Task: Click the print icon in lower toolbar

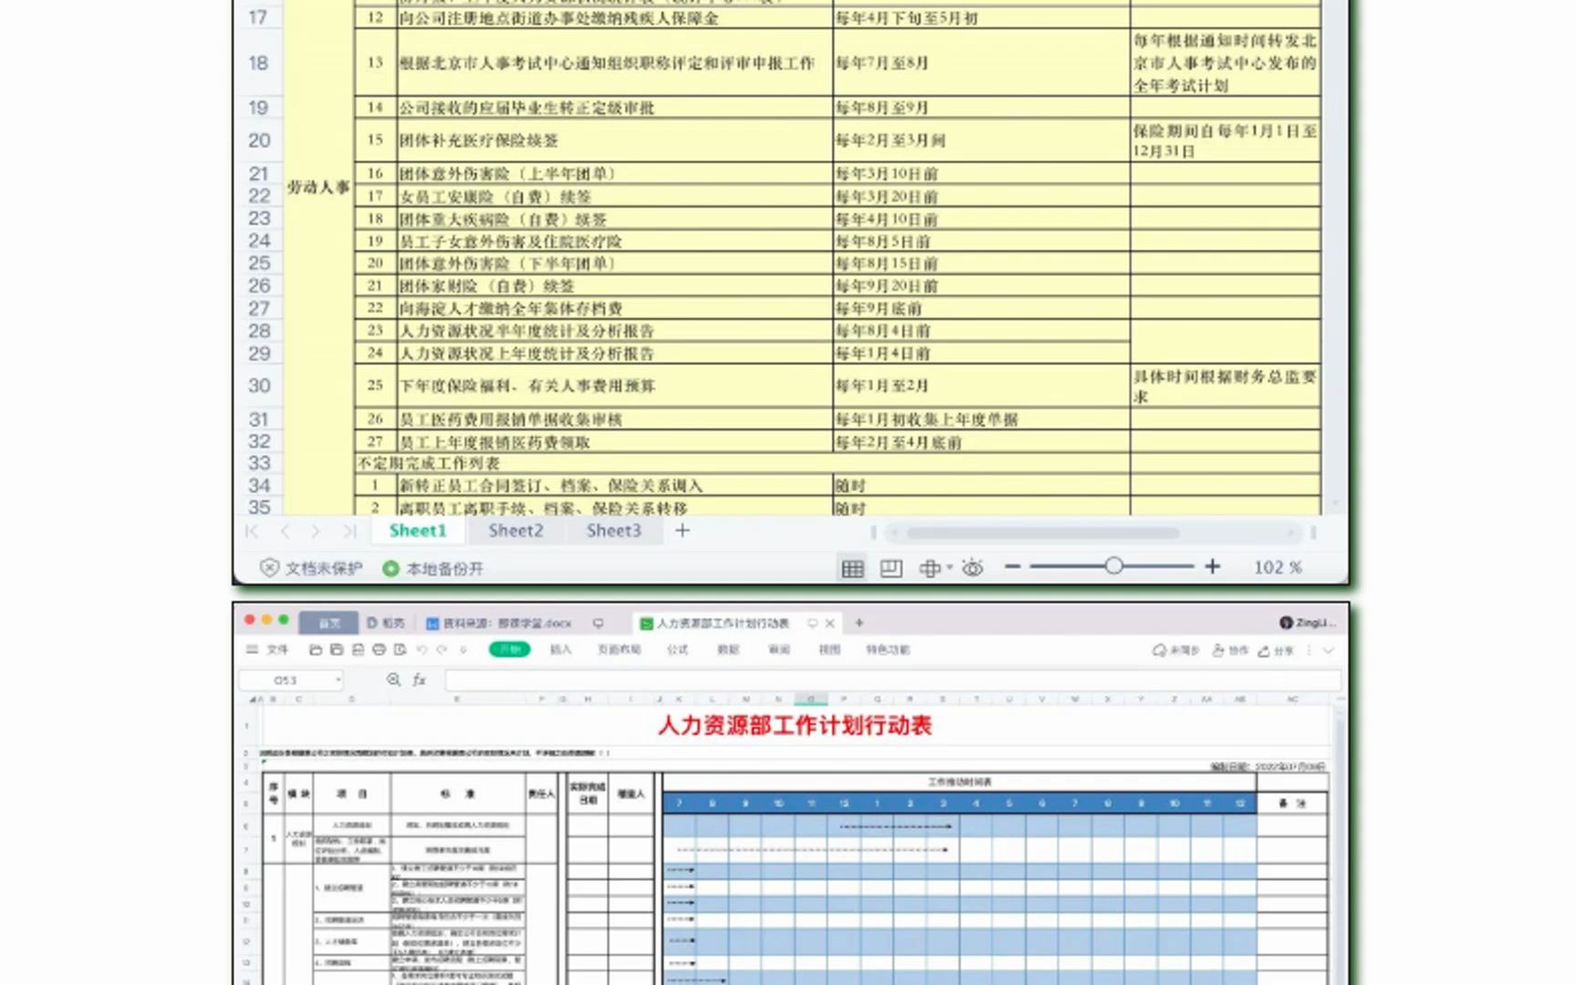Action: (378, 650)
